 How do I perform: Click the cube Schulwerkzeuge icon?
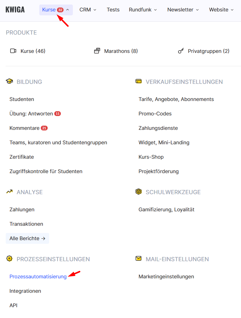138,192
